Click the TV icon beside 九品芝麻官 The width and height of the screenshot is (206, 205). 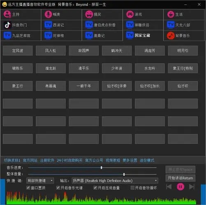pos(7,36)
